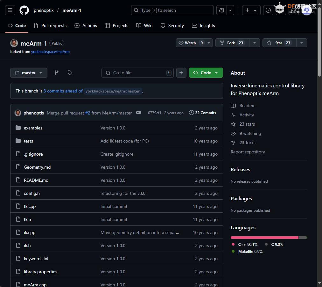Image resolution: width=322 pixels, height=287 pixels.
Task: Toggle Watch on this repository
Action: [x=190, y=43]
